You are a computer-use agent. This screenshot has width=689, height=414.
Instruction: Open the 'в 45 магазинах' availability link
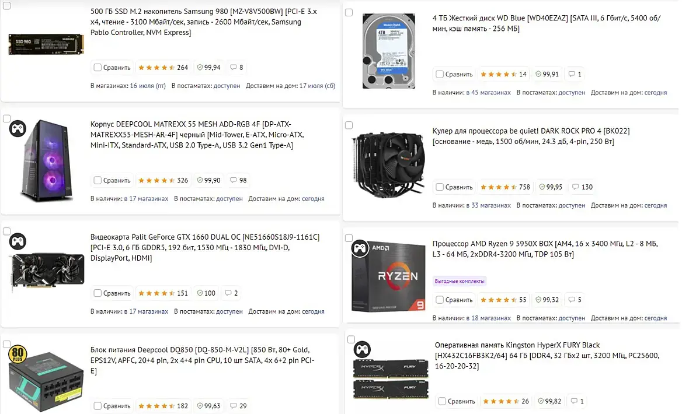[489, 93]
